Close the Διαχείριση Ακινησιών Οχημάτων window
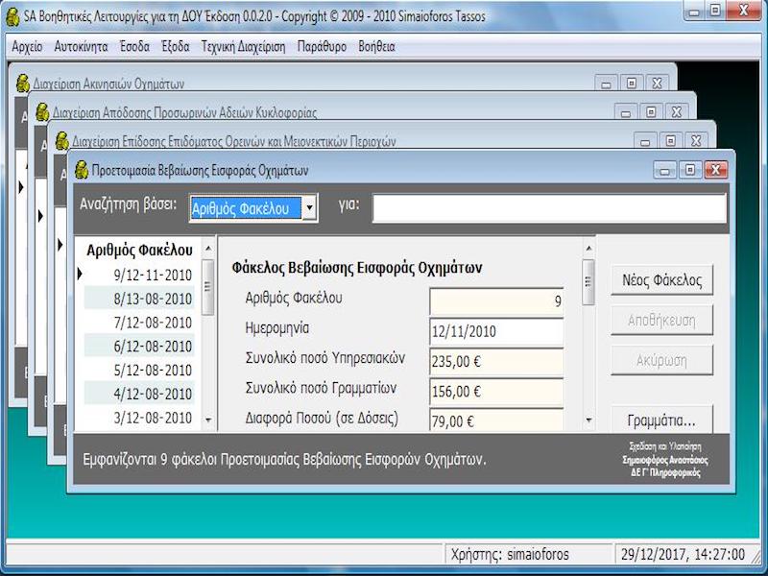 (657, 84)
